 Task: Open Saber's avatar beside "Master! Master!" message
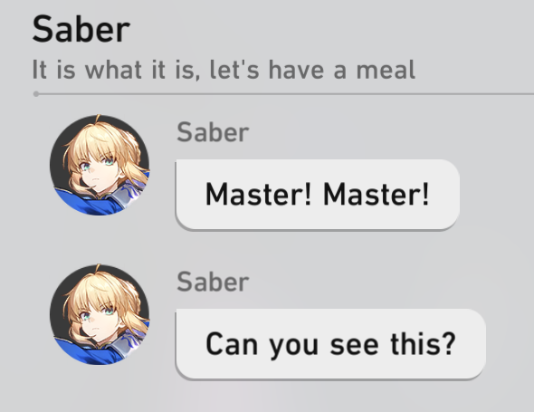click(100, 166)
